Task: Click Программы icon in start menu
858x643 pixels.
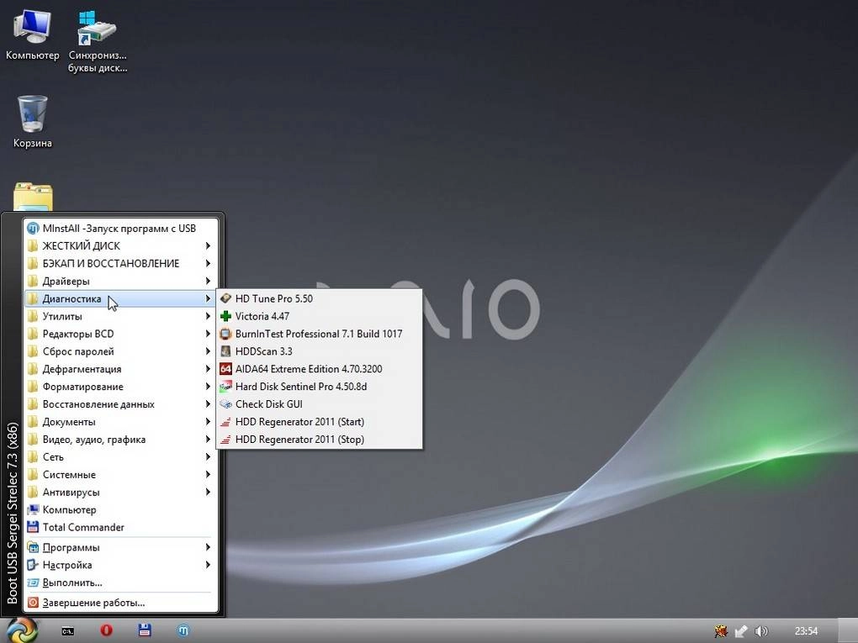Action: point(33,547)
